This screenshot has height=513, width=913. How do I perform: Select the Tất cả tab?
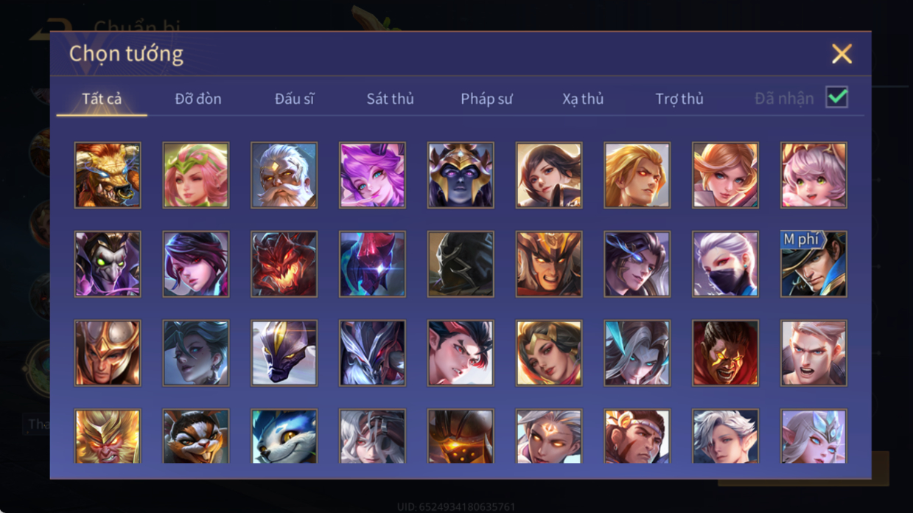click(x=102, y=99)
